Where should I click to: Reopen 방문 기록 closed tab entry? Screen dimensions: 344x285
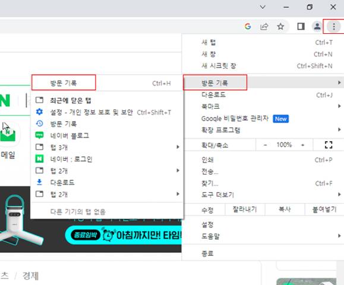107,124
